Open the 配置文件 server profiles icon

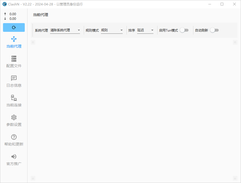point(14,59)
